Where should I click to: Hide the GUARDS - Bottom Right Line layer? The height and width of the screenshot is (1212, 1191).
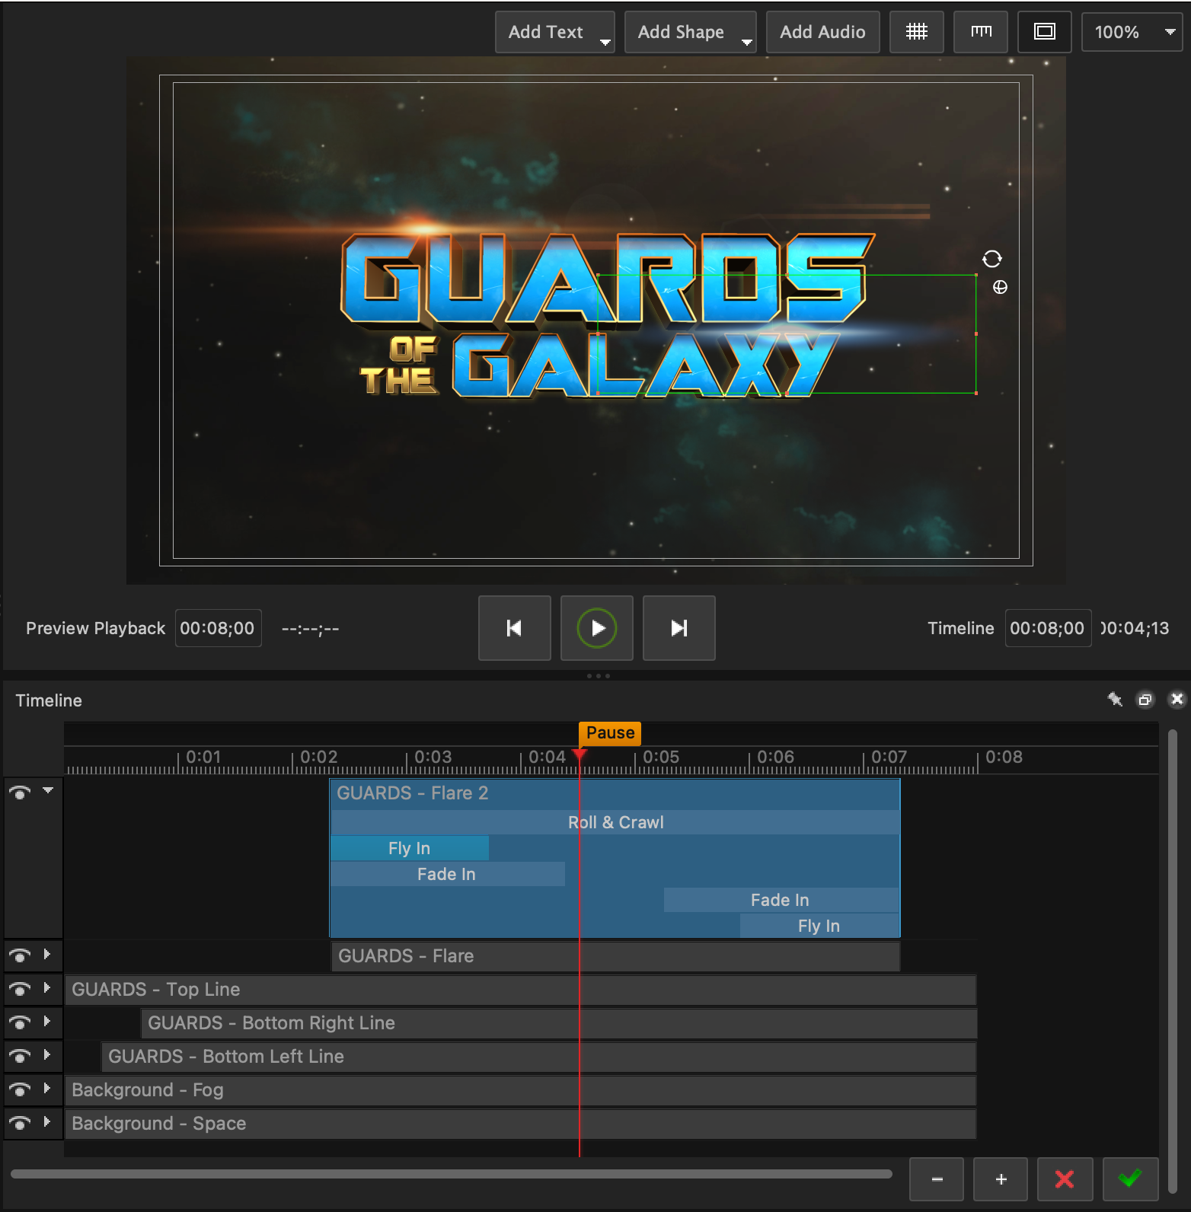[x=20, y=1022]
